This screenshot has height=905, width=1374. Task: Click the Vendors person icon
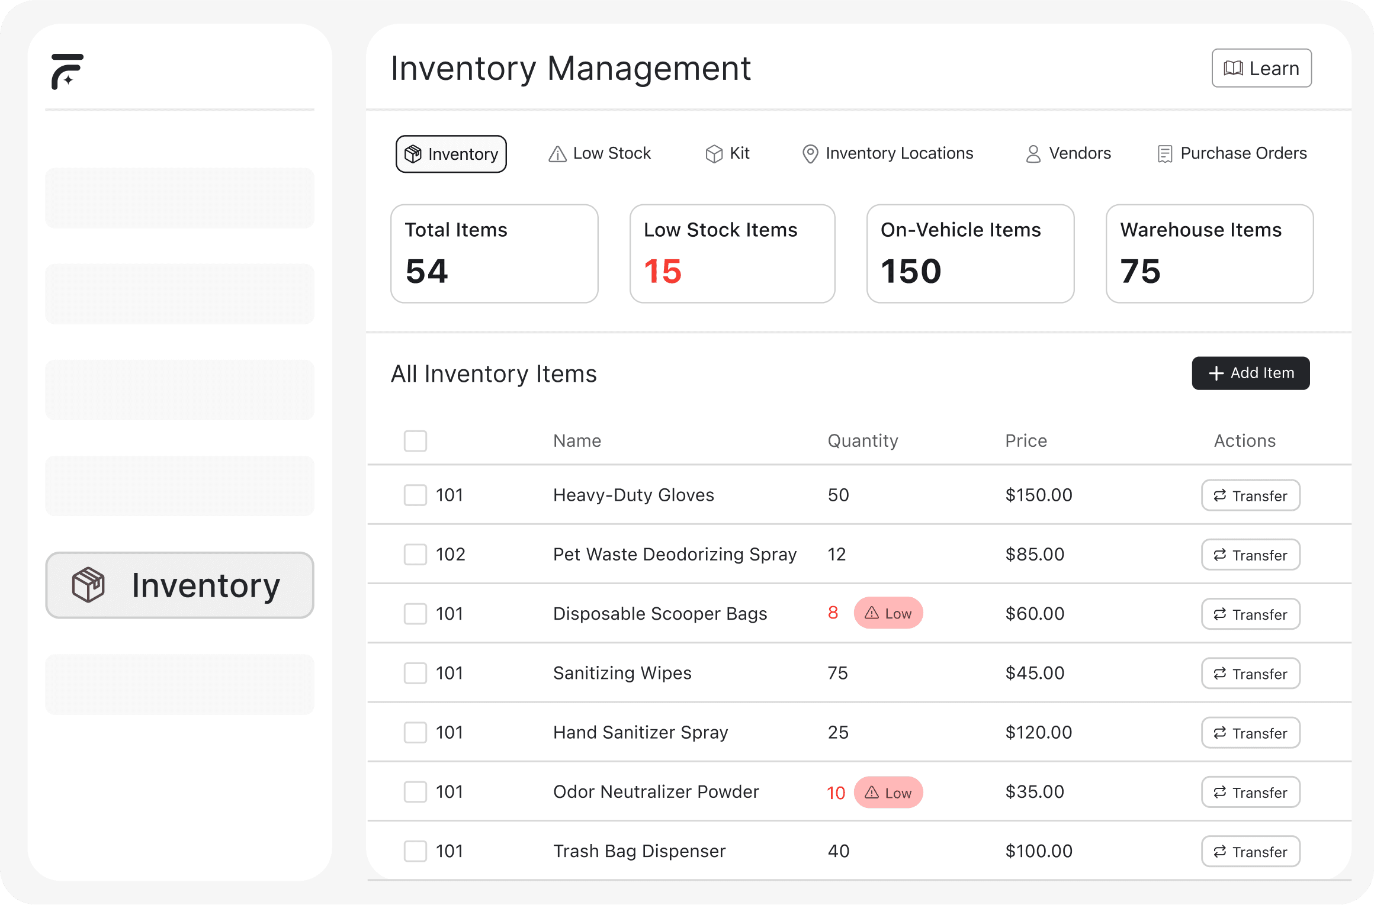point(1033,154)
